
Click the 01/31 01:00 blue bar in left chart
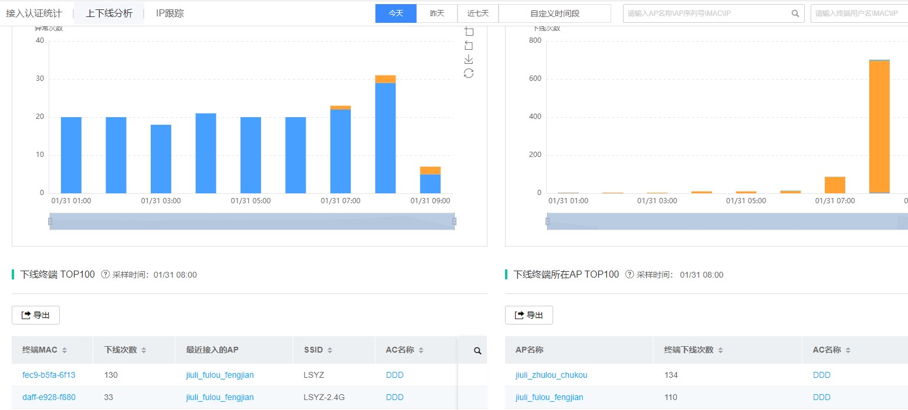[71, 155]
